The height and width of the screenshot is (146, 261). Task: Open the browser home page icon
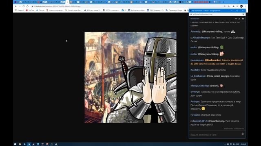[x=27, y=6]
